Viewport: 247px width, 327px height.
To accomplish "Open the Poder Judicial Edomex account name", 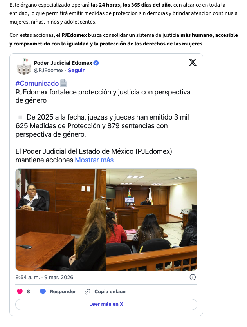I will pyautogui.click(x=63, y=63).
